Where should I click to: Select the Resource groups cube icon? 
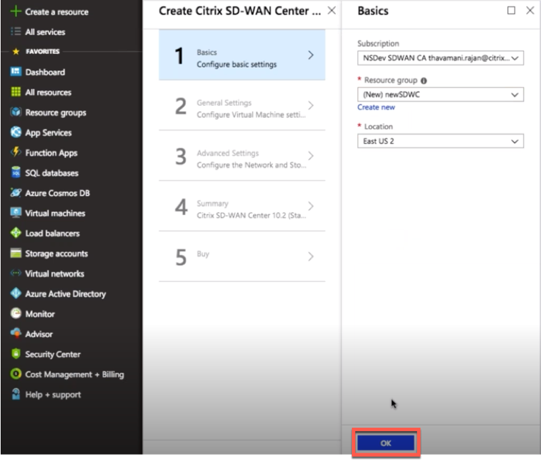pyautogui.click(x=16, y=112)
